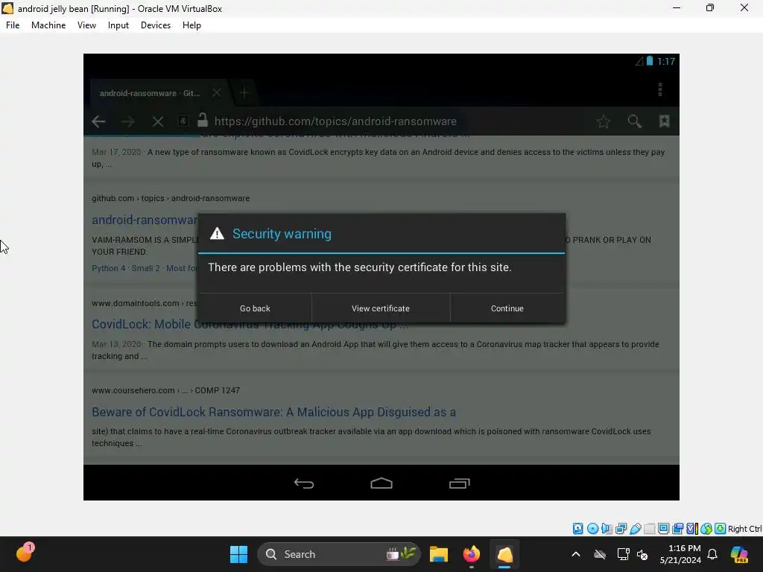Click the Right Ctrl host key label

click(744, 529)
